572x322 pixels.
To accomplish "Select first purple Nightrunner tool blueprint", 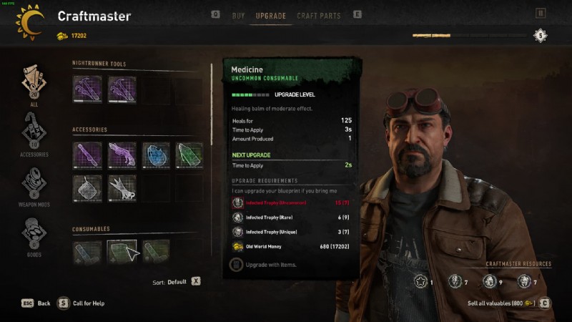I will (87, 89).
